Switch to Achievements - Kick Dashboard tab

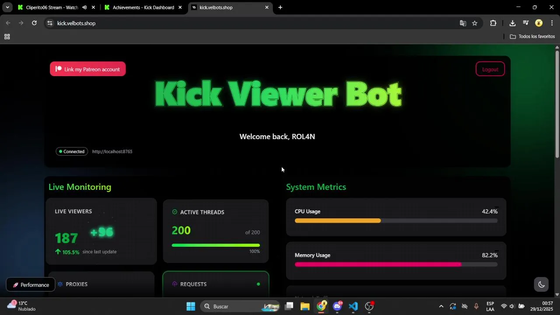point(143,7)
